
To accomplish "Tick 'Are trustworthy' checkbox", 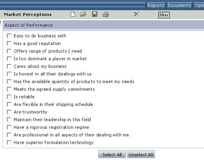I will (x=9, y=112).
